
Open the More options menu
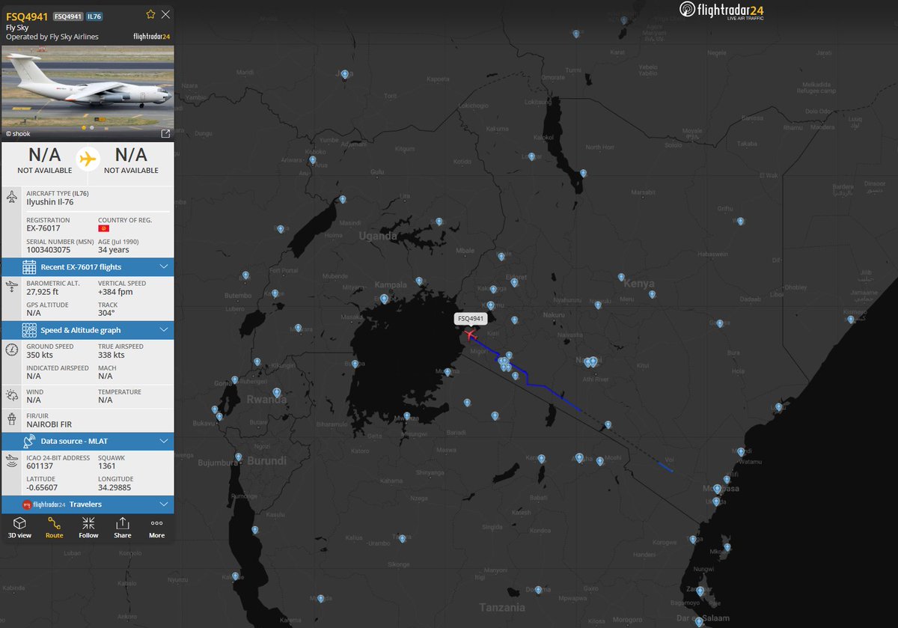(x=156, y=528)
